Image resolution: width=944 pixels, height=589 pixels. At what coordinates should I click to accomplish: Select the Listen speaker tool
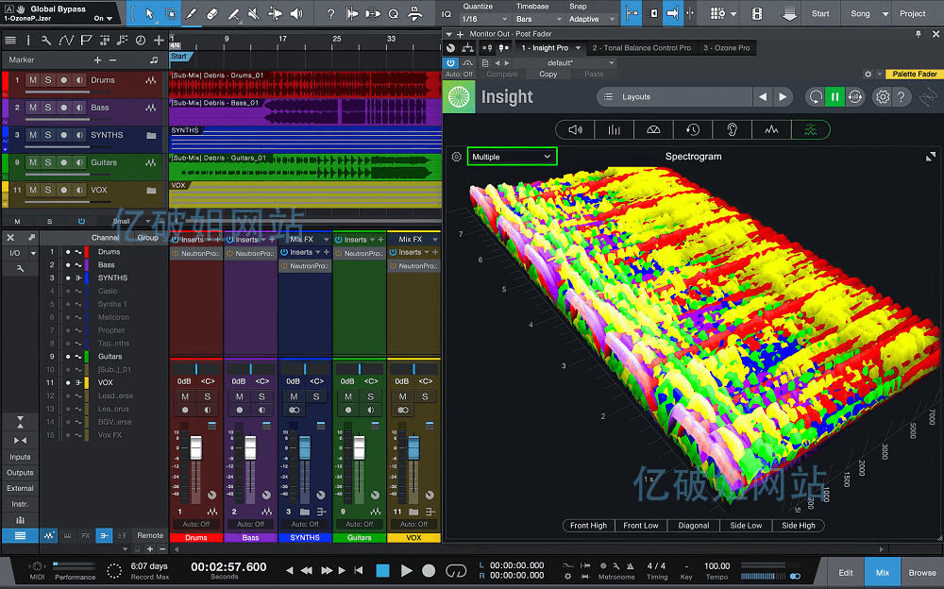296,13
